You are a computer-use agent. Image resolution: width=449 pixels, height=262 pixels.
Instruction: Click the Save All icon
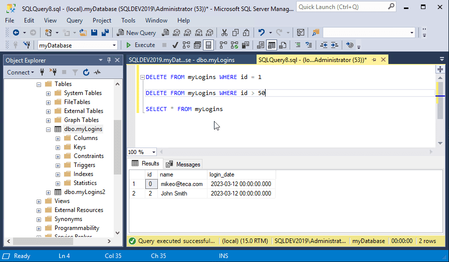[x=105, y=33]
